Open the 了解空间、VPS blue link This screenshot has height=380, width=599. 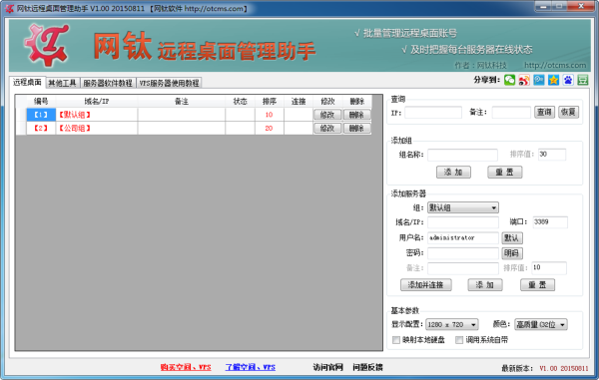click(251, 367)
